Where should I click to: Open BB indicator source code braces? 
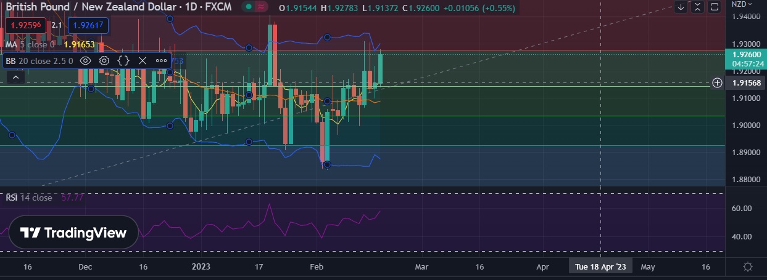(123, 60)
